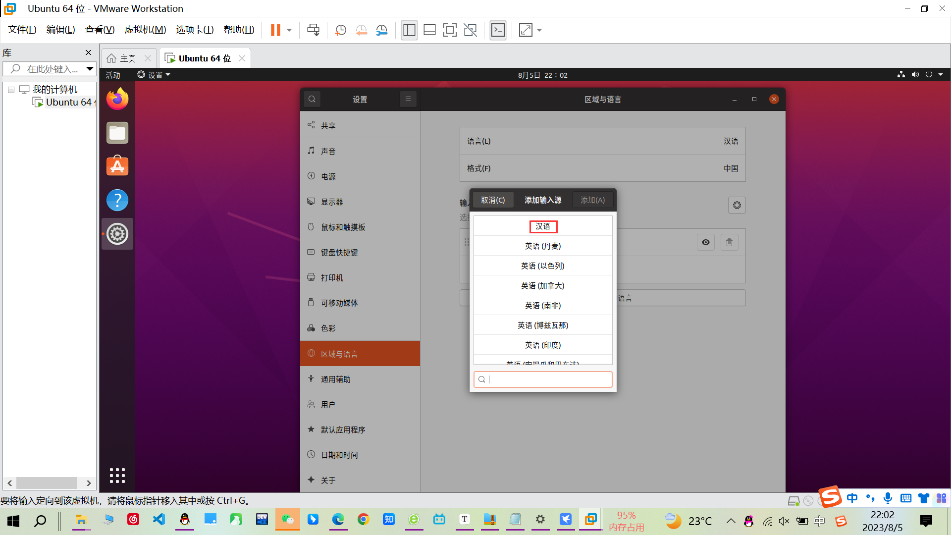Screen dimensions: 951x535
Task: Open input source options gear button
Action: click(737, 205)
